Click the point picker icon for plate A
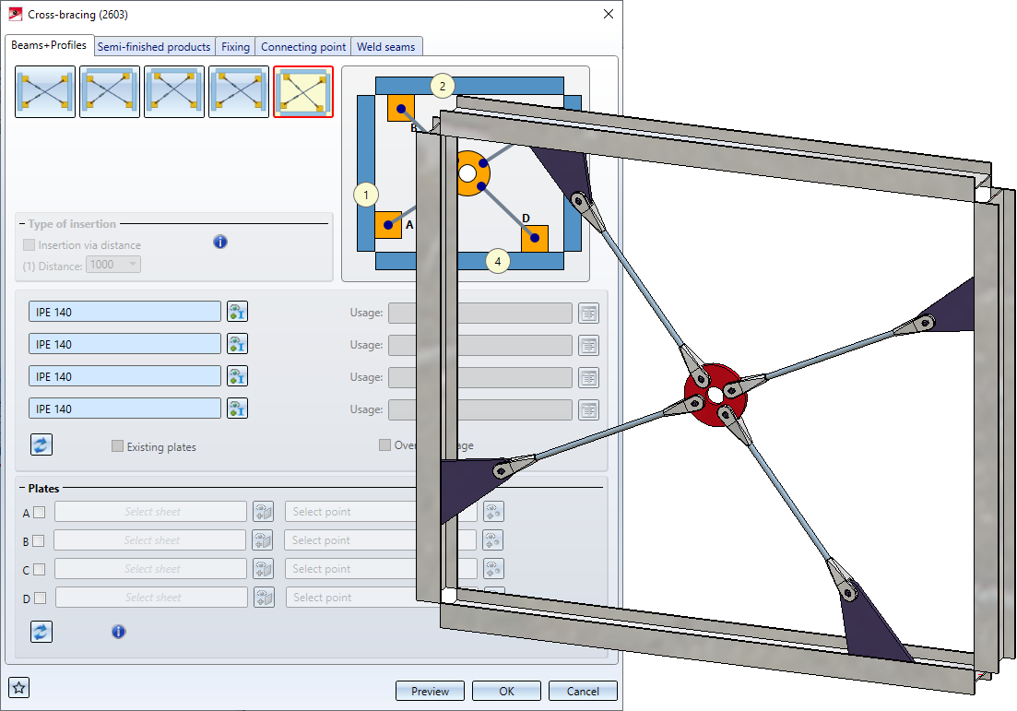1017x711 pixels. 493,512
